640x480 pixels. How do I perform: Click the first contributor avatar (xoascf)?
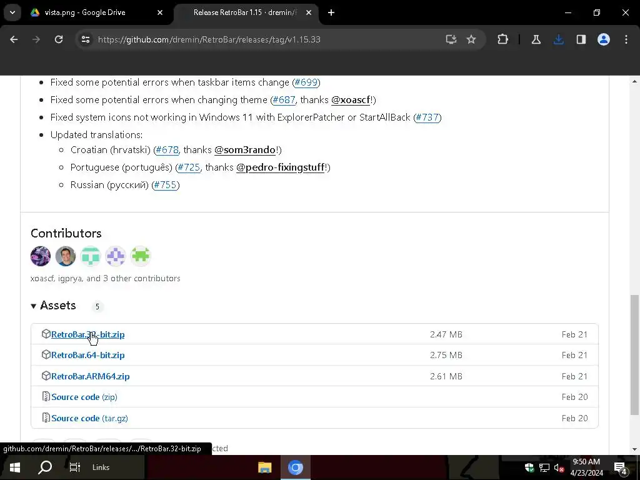[x=41, y=256]
